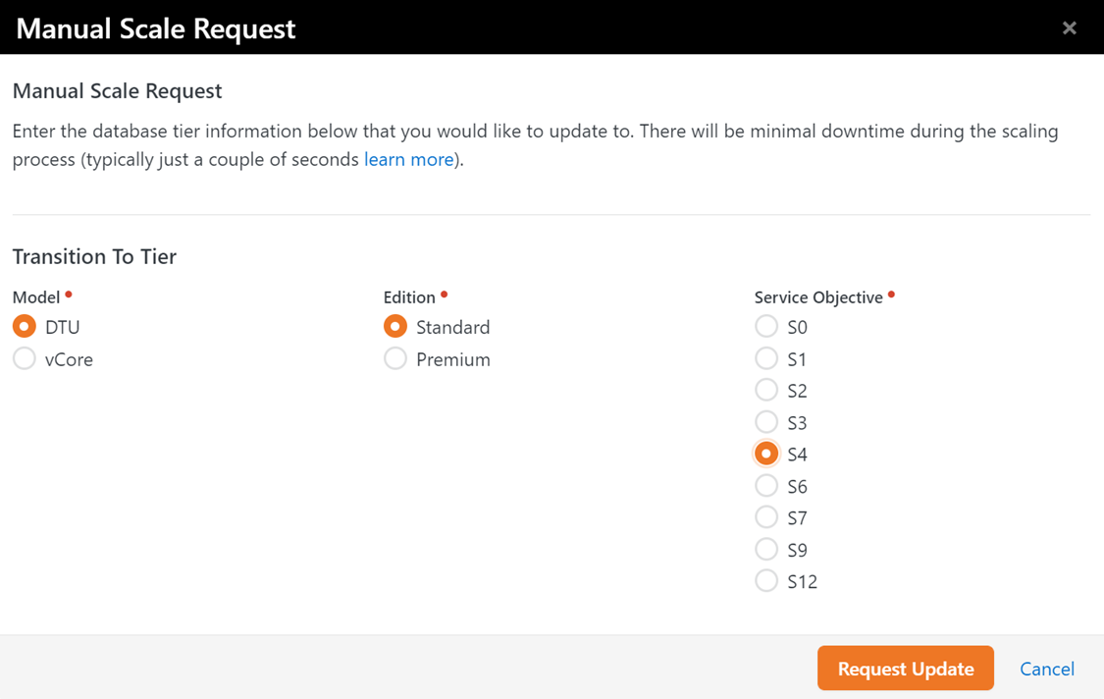
Task: Select the S12 service objective
Action: click(x=766, y=581)
